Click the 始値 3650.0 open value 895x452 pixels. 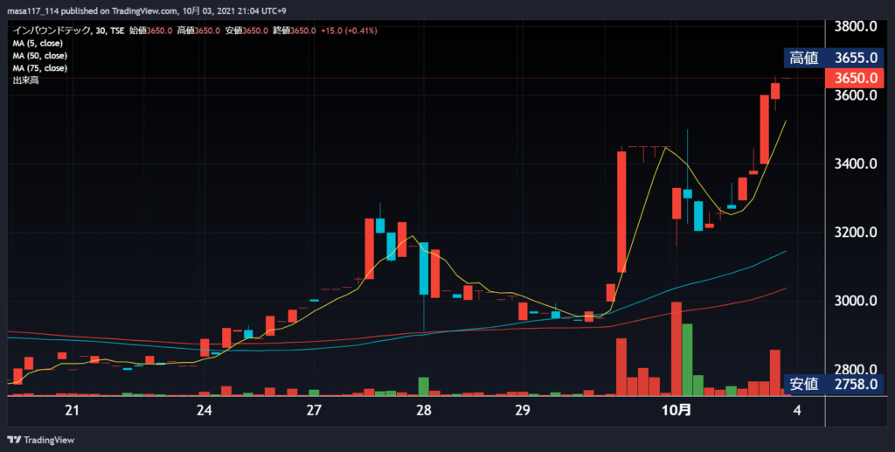(x=150, y=31)
